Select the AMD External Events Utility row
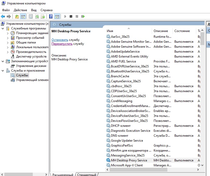Image resolution: width=210 pixels, height=176 pixels. 153,56
